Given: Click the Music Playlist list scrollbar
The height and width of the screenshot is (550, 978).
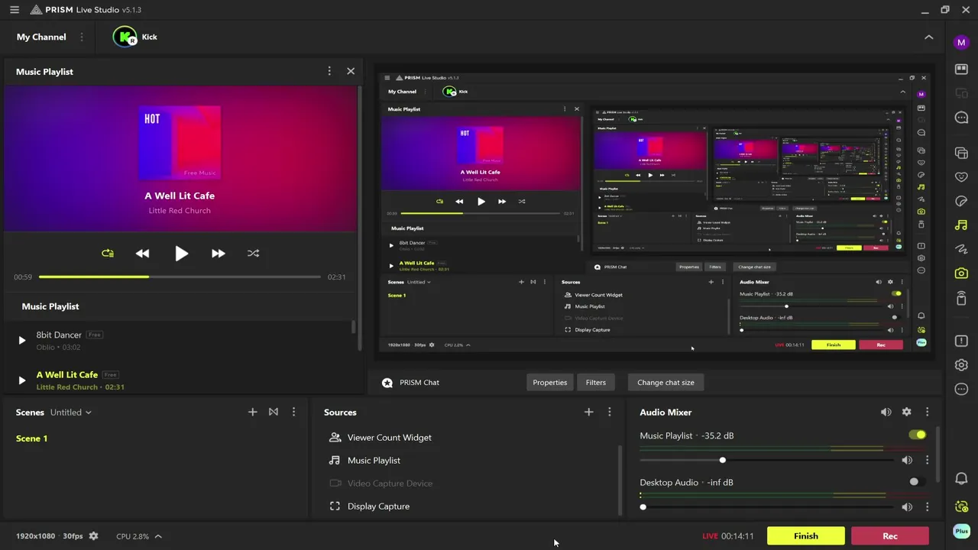Looking at the screenshot, I should 353,327.
